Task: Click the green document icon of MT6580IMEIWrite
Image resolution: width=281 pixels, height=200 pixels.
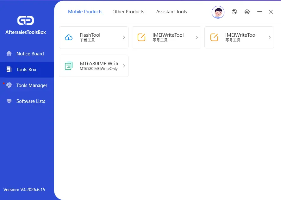Action: pyautogui.click(x=69, y=66)
